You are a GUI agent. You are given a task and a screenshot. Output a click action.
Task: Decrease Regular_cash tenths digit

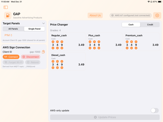point(57,48)
